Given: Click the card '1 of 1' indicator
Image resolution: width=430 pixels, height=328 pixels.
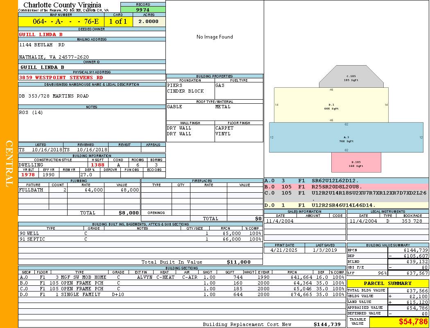Looking at the screenshot, I should click(x=118, y=21).
